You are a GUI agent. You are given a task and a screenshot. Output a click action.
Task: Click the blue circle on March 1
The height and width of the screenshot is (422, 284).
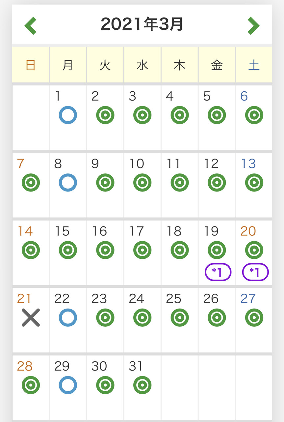68,115
